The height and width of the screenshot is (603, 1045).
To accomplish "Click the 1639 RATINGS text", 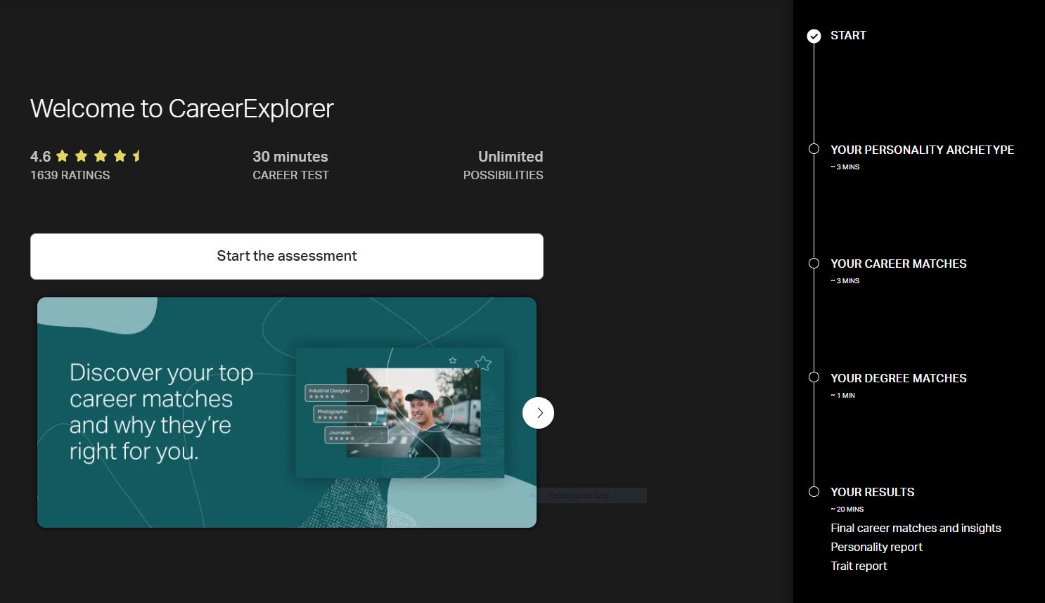I will point(70,175).
